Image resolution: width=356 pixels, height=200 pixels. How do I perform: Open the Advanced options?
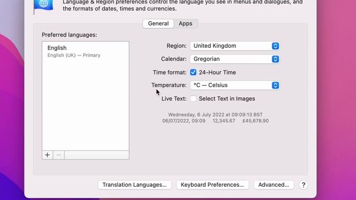(x=274, y=185)
